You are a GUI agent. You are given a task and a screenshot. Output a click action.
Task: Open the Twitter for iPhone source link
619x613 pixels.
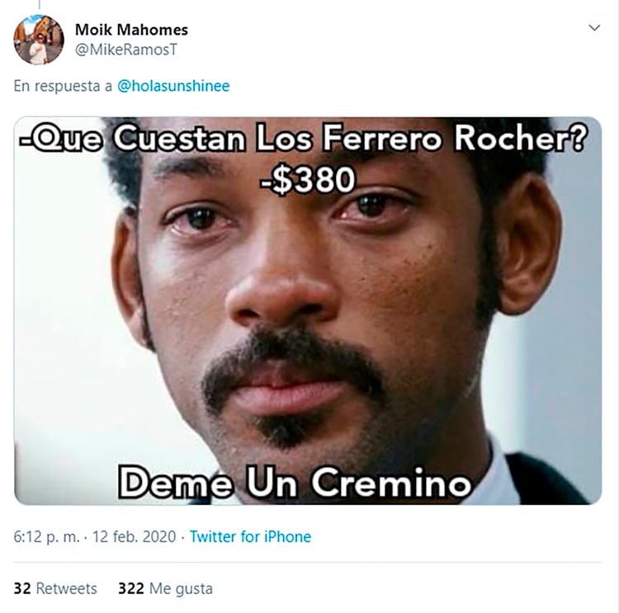[x=250, y=536]
